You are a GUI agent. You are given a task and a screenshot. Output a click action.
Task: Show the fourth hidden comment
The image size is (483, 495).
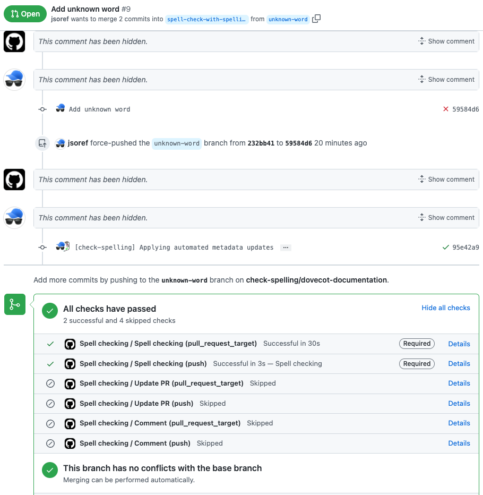(446, 218)
